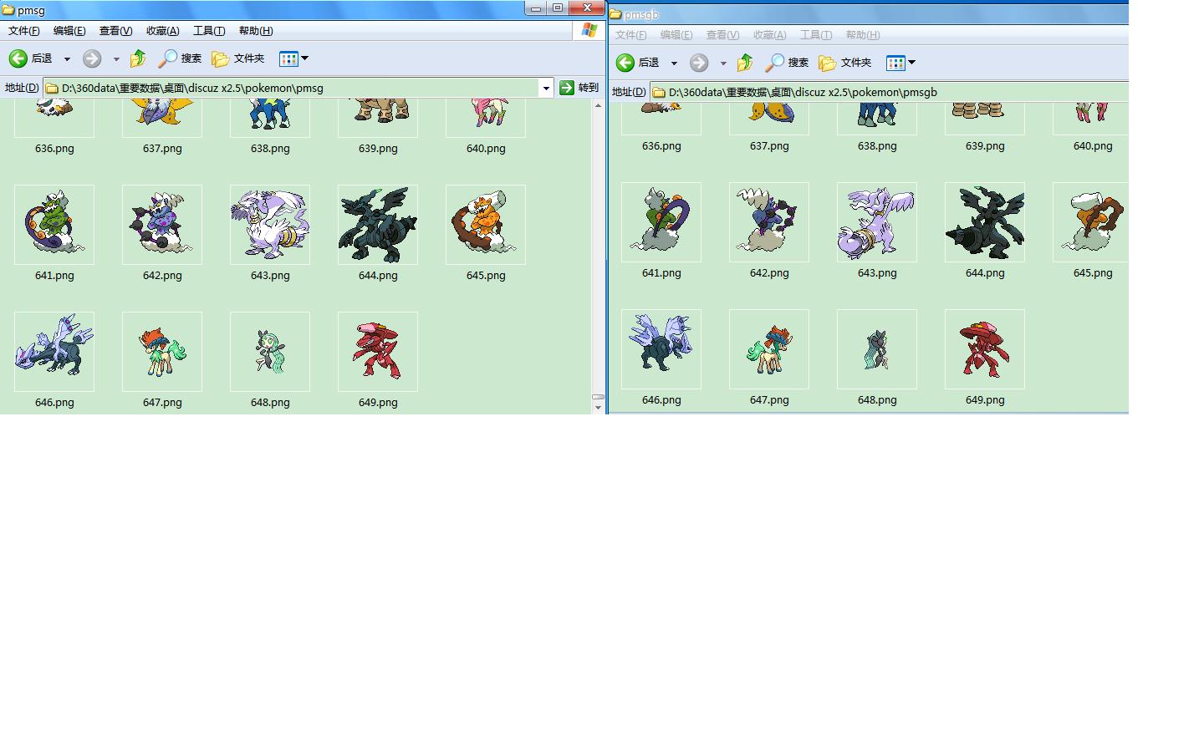Open 收藏(A) menu in pmsg window

click(162, 31)
